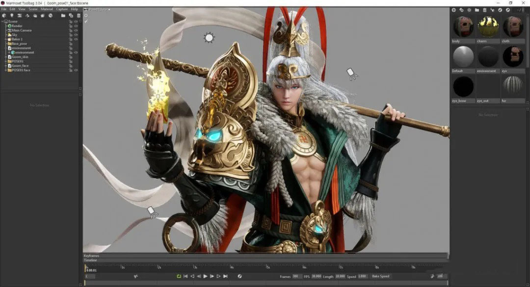Expand the POSE01 folder
This screenshot has width=530, height=287.
pyautogui.click(x=6, y=61)
